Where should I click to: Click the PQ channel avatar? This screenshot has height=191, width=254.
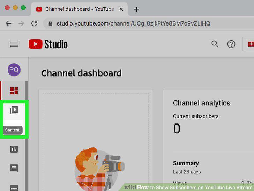[14, 70]
